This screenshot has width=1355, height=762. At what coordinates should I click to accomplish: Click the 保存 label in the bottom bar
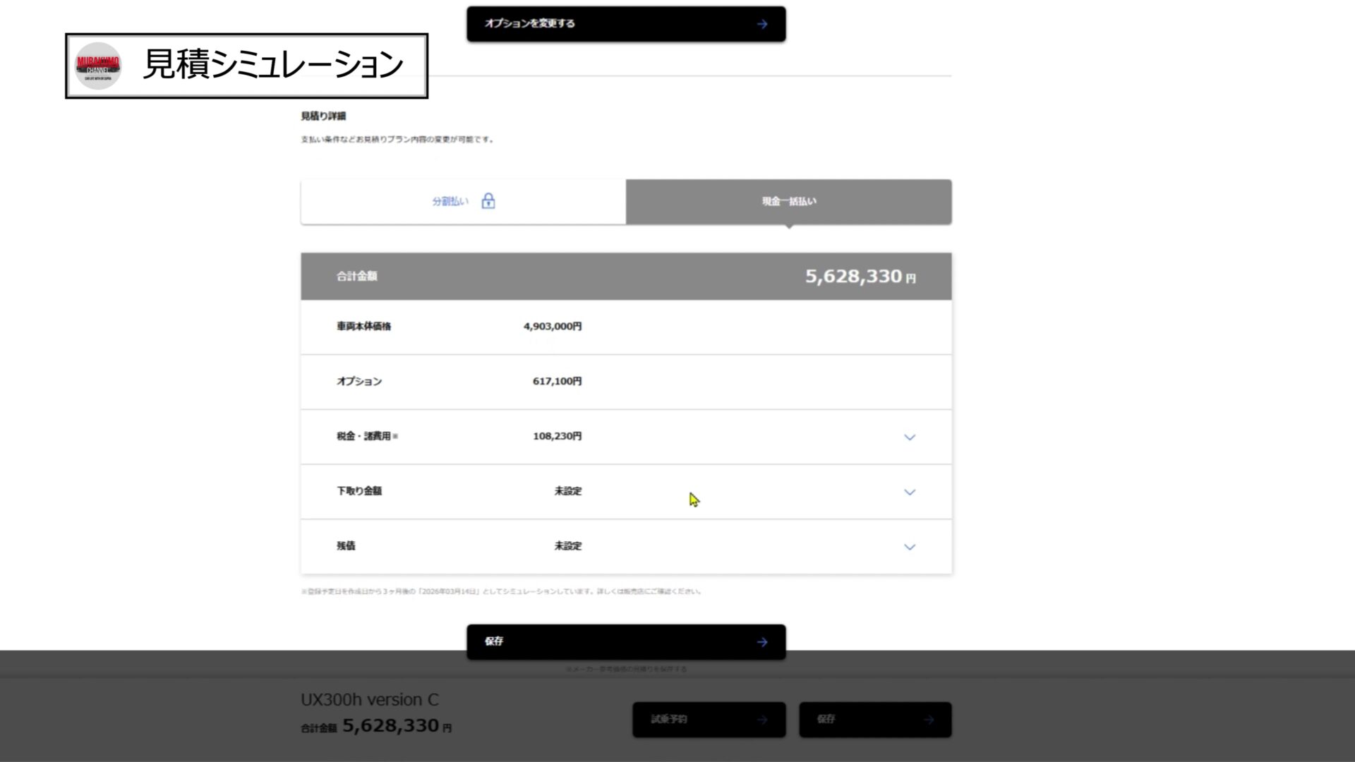tap(826, 719)
